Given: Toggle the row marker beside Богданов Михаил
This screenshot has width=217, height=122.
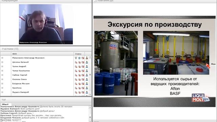Looking at the screenshot, I should tap(2, 84).
